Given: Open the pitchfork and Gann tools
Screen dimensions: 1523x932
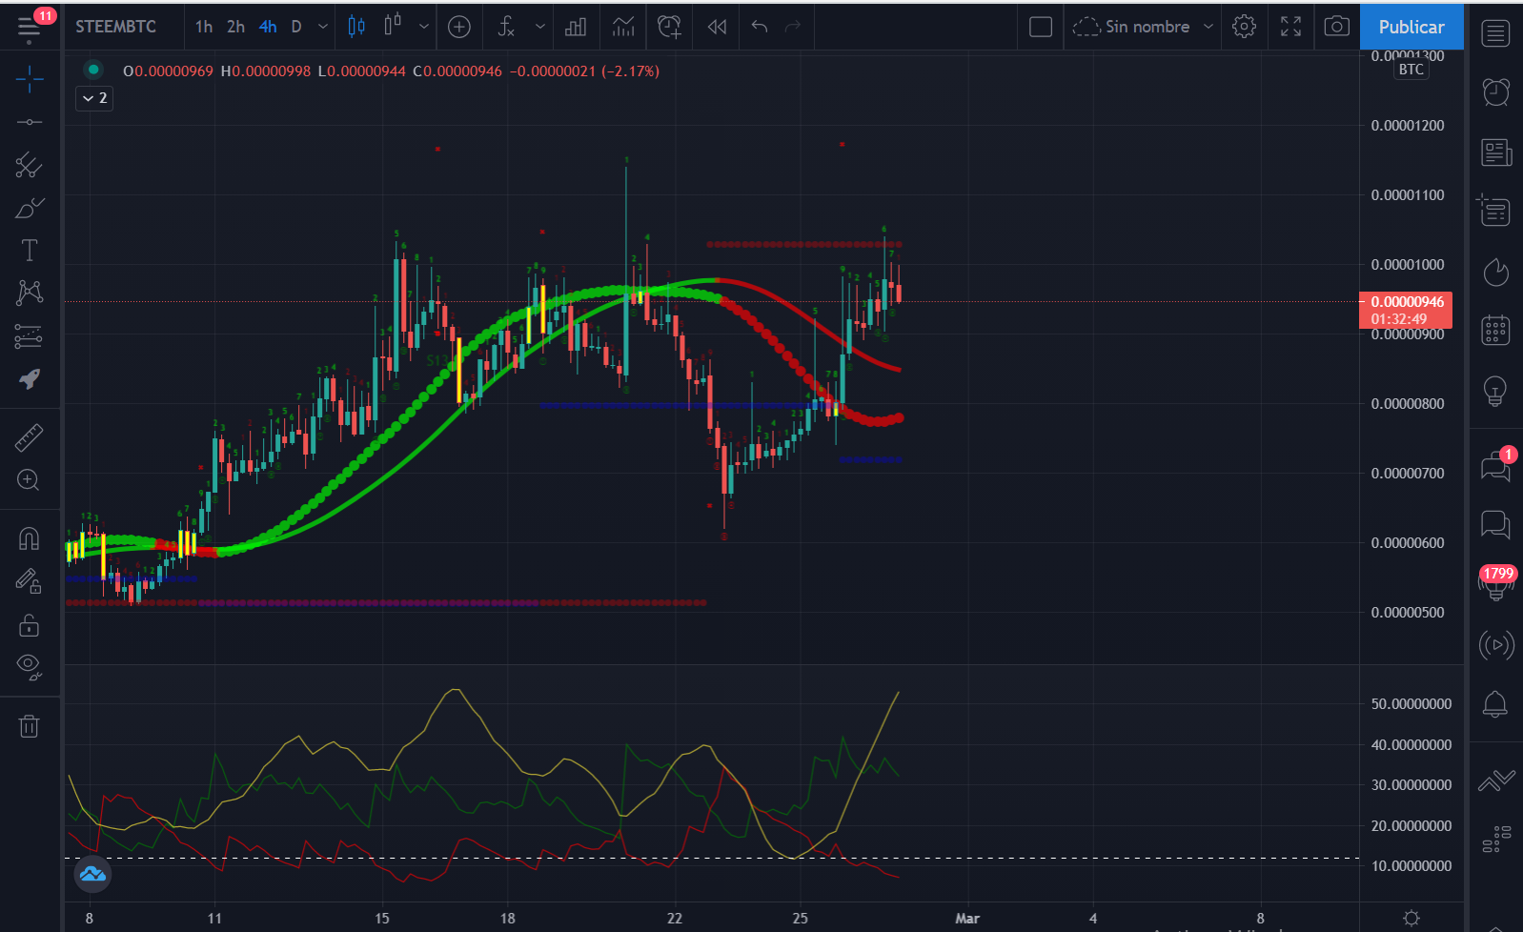Looking at the screenshot, I should [30, 165].
